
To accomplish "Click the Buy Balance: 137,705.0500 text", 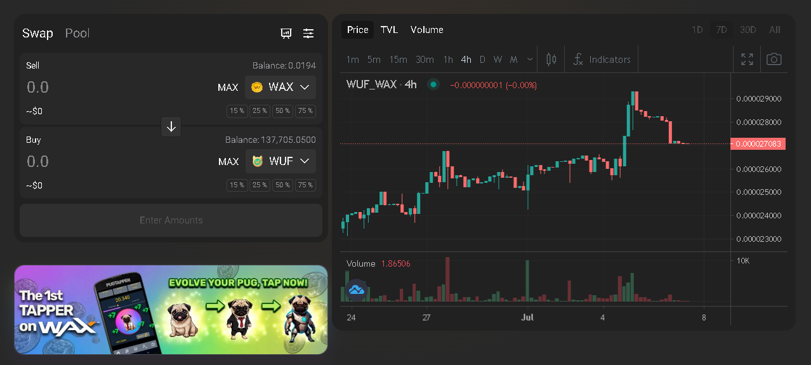I will (270, 140).
